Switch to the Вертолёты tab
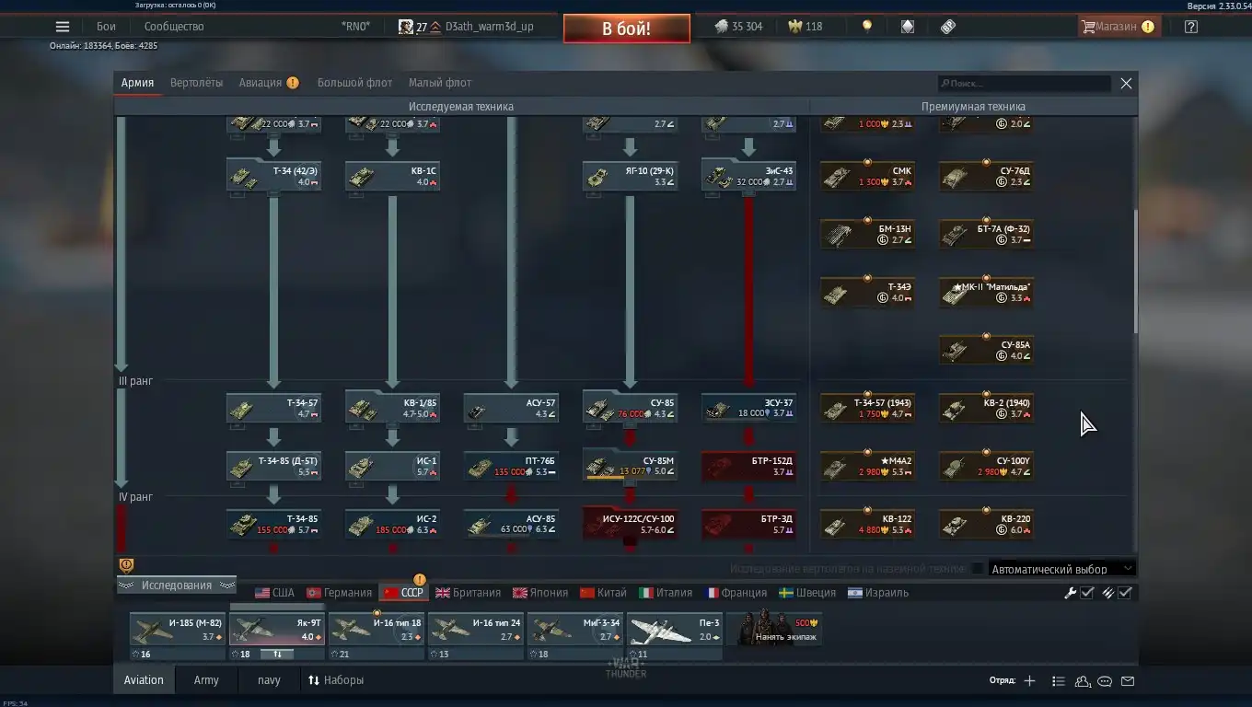1252x707 pixels. pos(196,83)
